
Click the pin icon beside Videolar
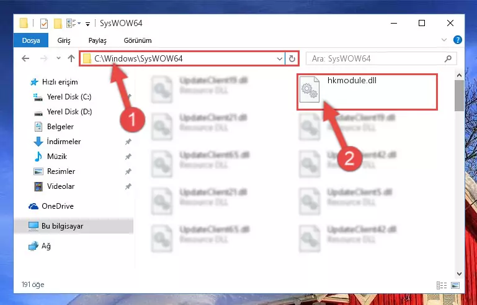click(x=128, y=186)
